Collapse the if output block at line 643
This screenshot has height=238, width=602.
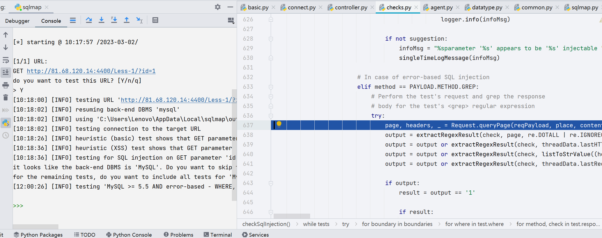pyautogui.click(x=271, y=183)
